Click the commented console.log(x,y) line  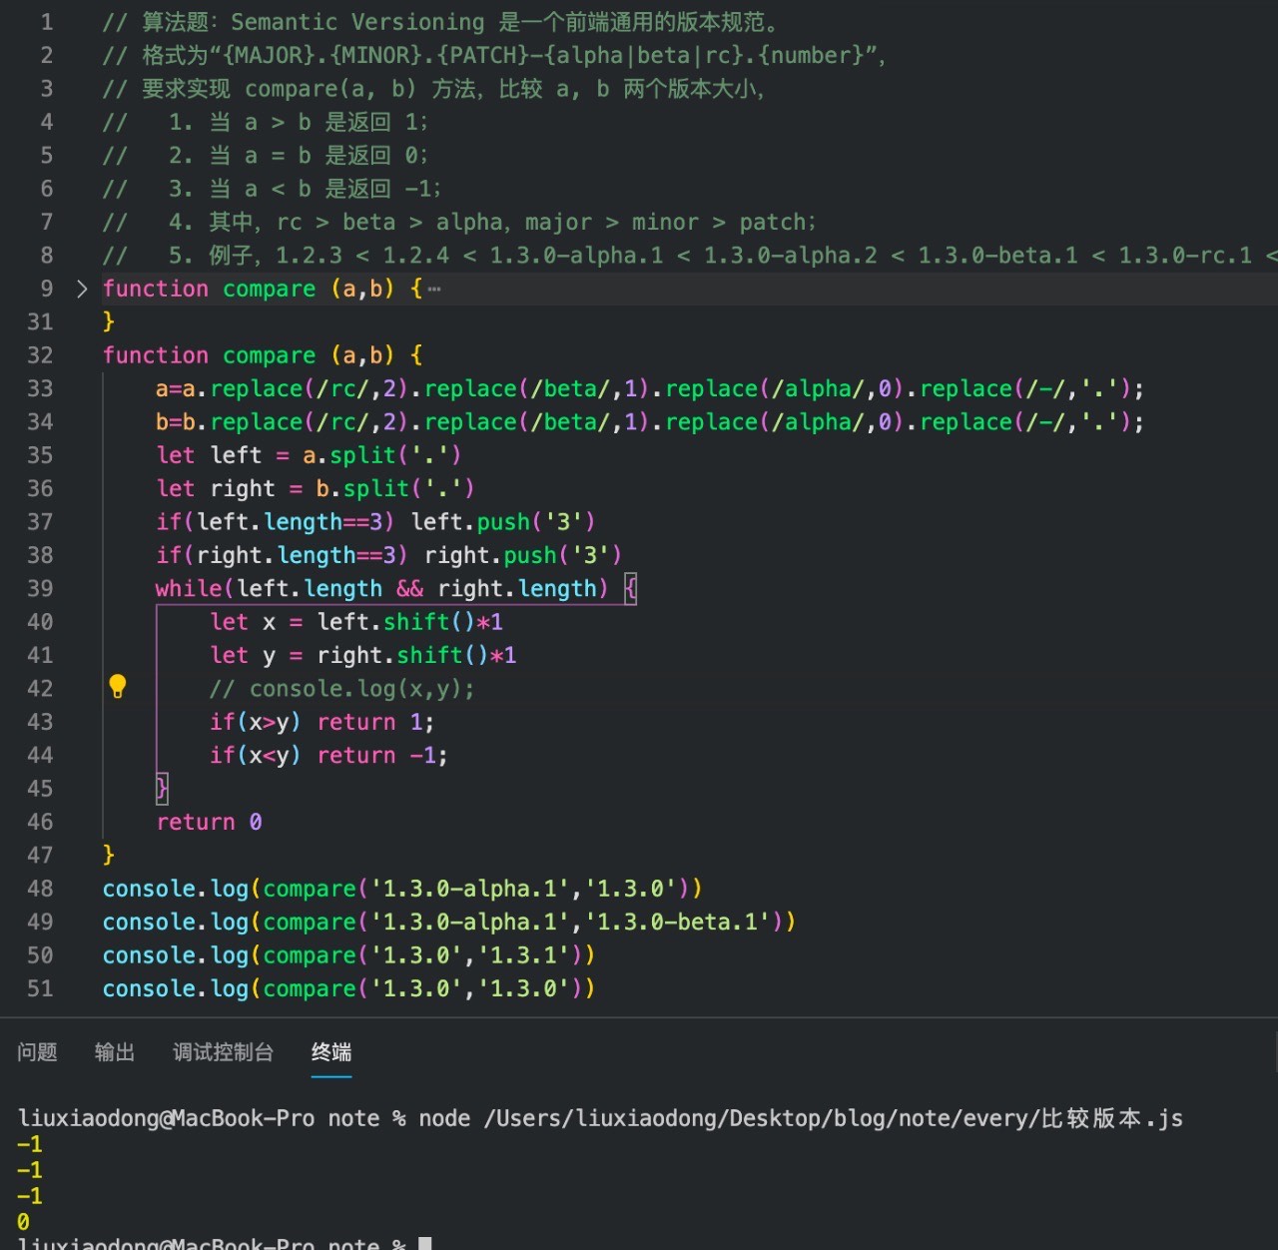point(342,689)
